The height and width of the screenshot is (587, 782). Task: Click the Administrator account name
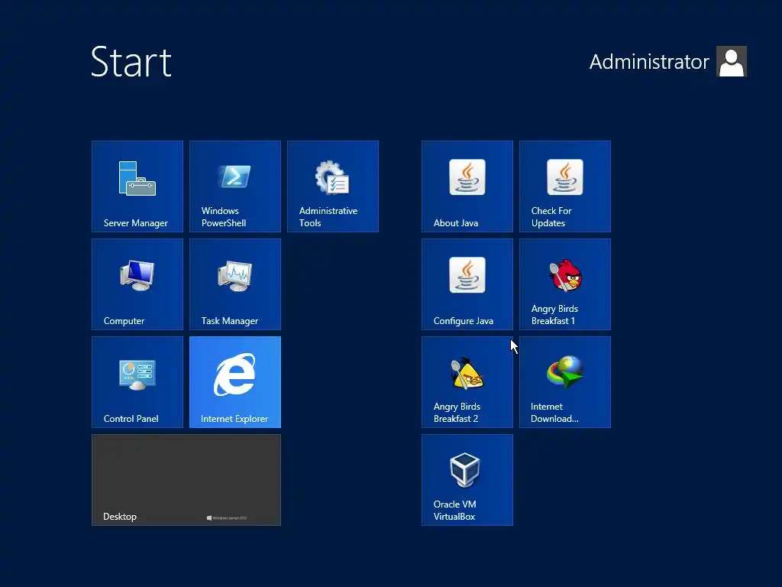pos(649,62)
